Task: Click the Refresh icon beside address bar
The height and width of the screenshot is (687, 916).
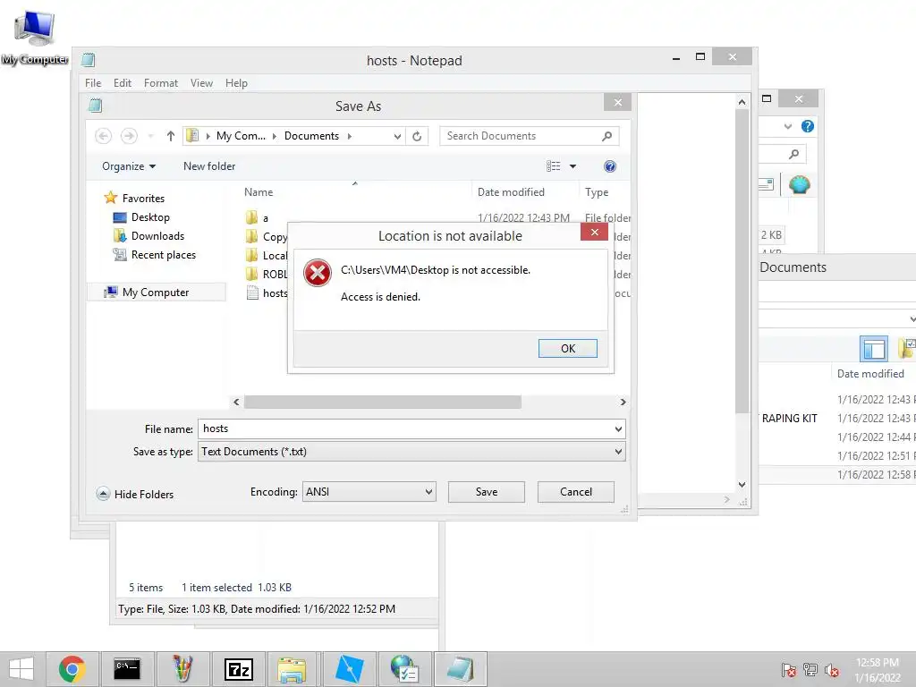Action: 417,136
